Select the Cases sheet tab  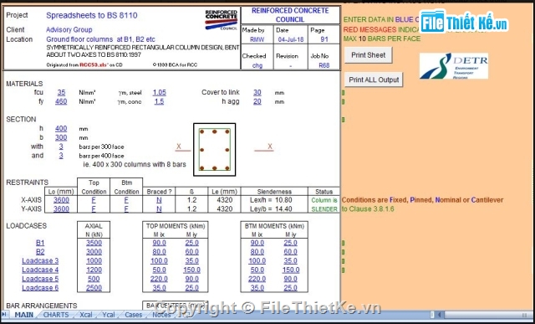tap(134, 315)
